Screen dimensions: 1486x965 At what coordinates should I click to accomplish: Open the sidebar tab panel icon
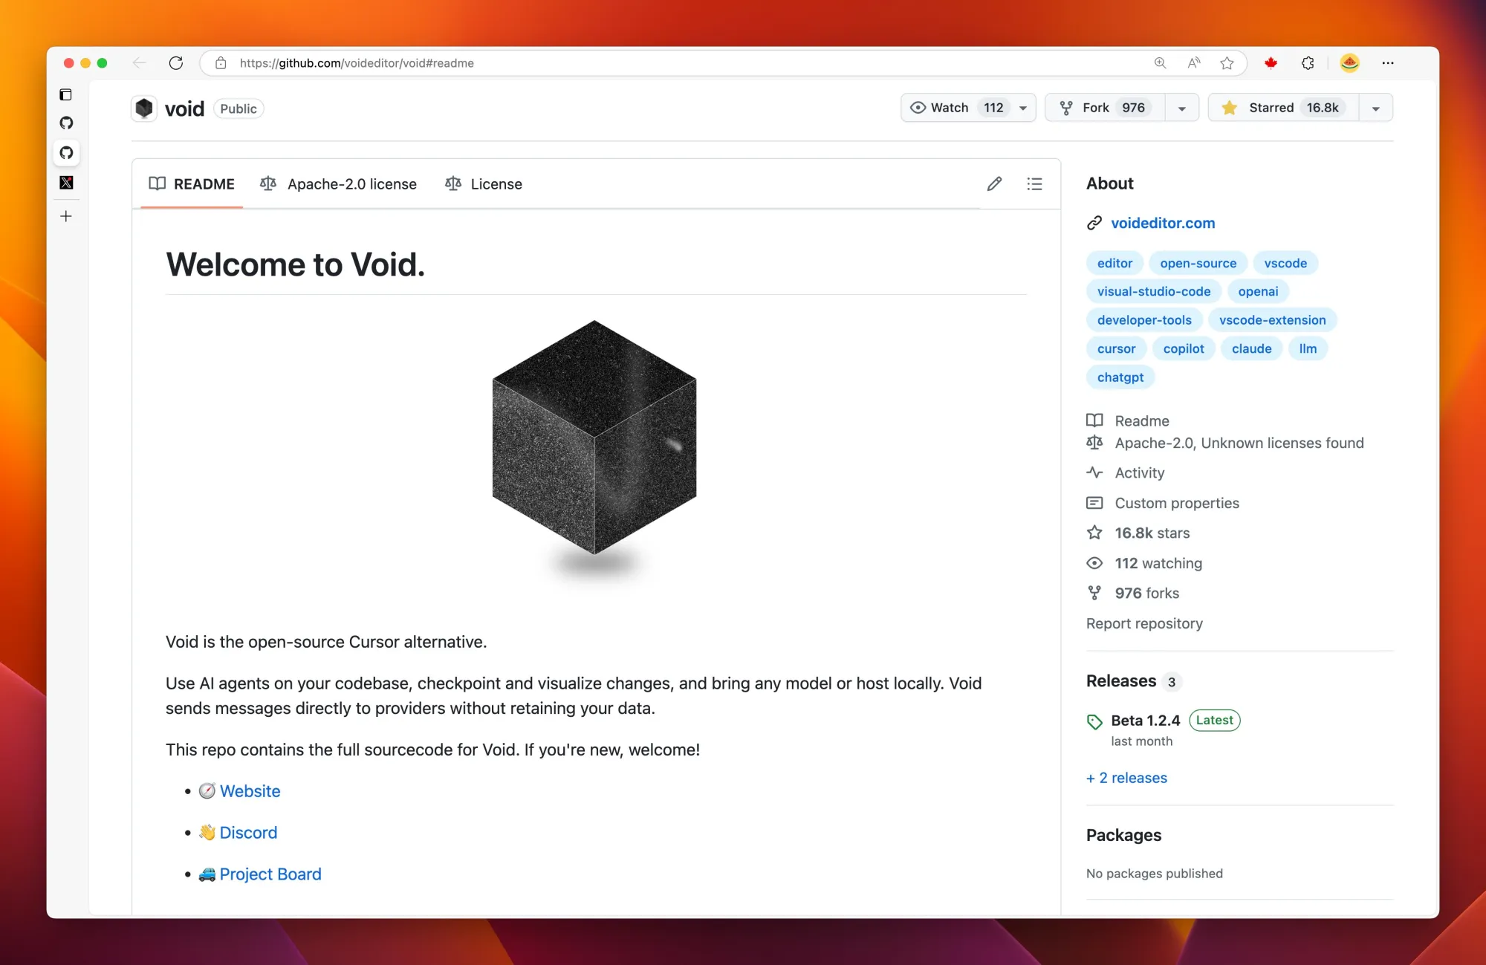[x=66, y=94]
